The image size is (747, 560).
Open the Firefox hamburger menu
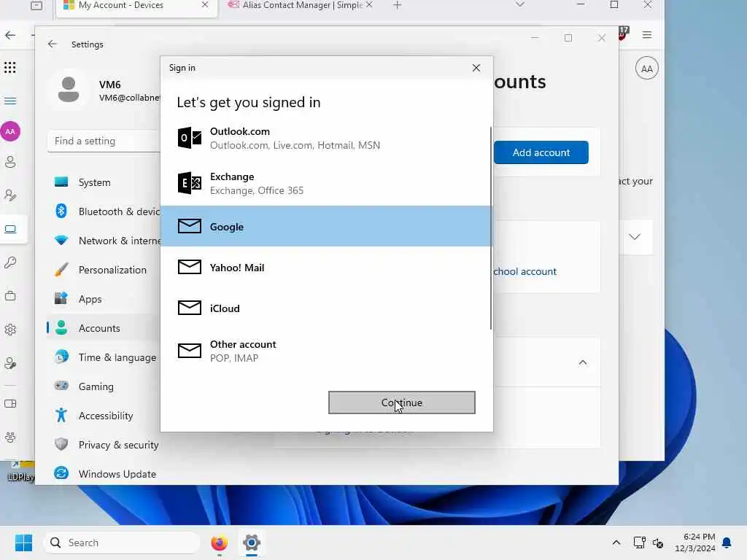pos(646,35)
